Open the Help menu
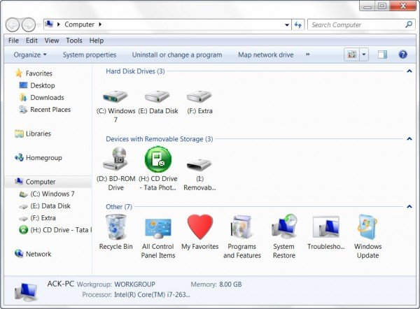This screenshot has width=420, height=309. (x=97, y=41)
